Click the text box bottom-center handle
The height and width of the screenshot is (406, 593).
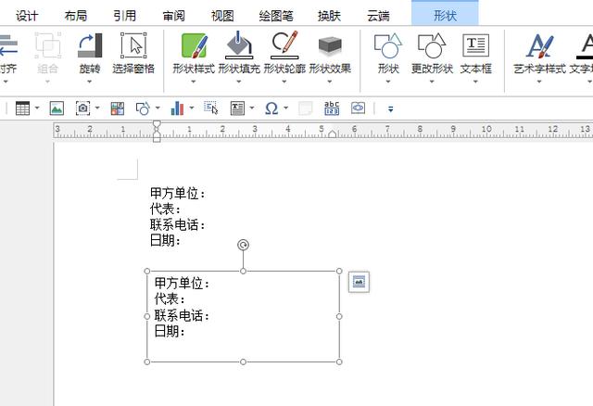(243, 362)
